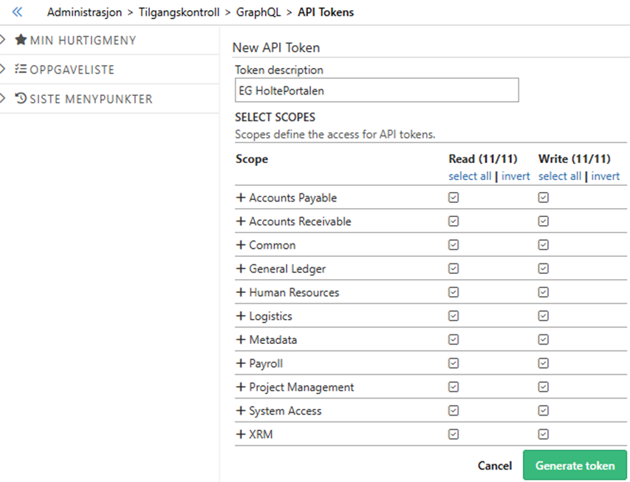Viewport: 630px width, 482px height.
Task: Expand the XRM scope plus icon
Action: click(240, 434)
